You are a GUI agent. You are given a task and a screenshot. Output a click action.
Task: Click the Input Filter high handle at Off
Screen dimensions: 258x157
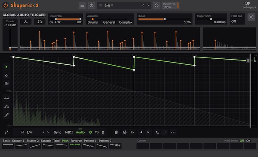pos(80,19)
